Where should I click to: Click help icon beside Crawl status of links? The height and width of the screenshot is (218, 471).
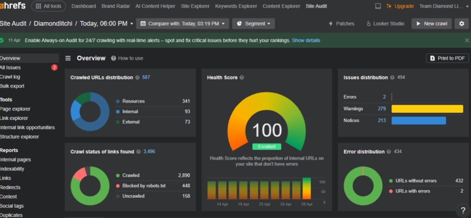[138, 152]
